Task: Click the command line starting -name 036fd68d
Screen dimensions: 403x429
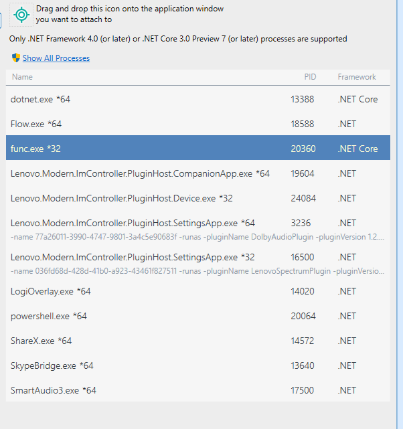Action: click(x=197, y=271)
